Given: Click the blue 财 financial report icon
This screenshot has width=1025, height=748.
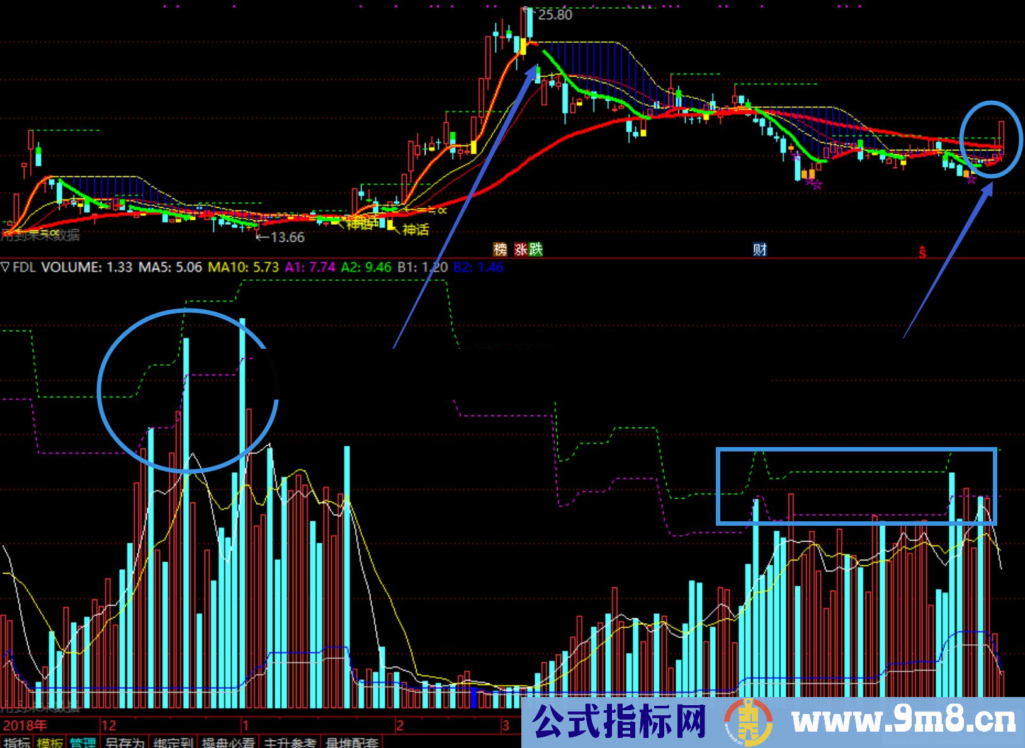Looking at the screenshot, I should click(760, 249).
